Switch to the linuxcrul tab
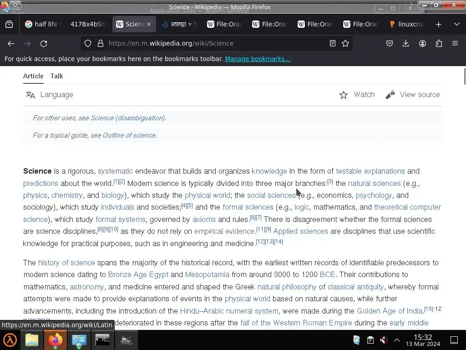466x350 pixels. 407,25
